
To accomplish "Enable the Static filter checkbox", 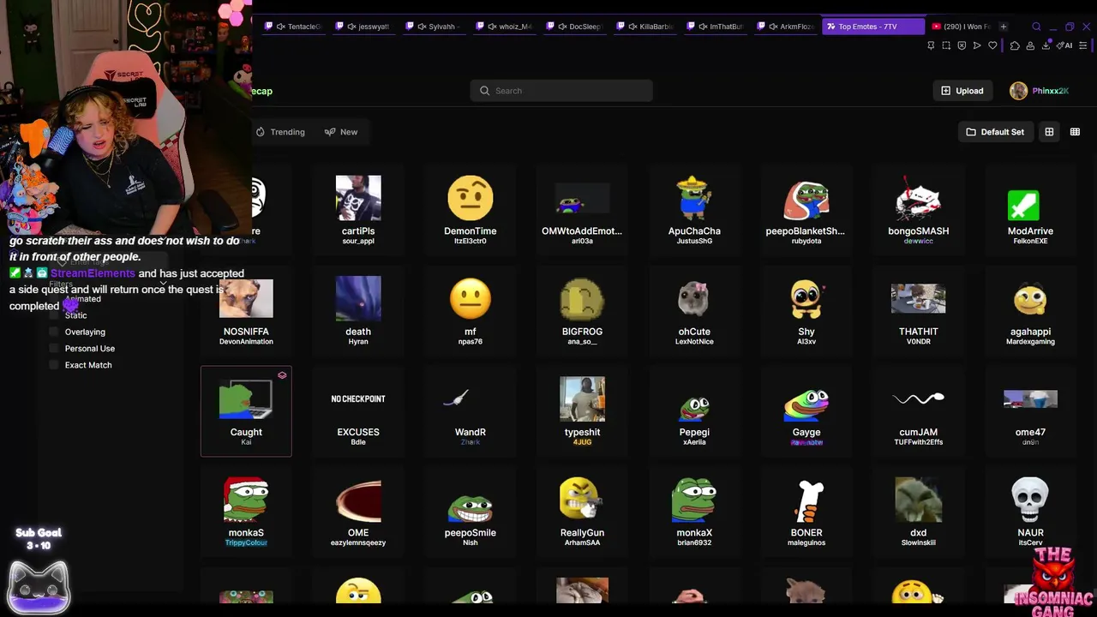I will pos(54,315).
